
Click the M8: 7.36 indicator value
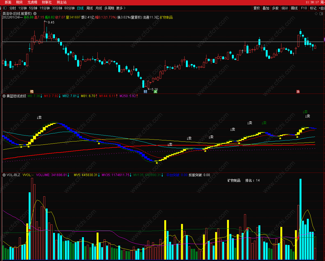tap(34, 96)
